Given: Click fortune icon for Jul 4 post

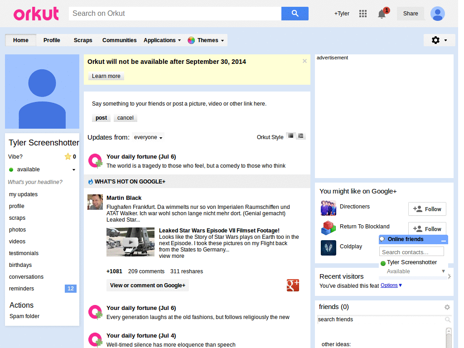Looking at the screenshot, I should (95, 340).
